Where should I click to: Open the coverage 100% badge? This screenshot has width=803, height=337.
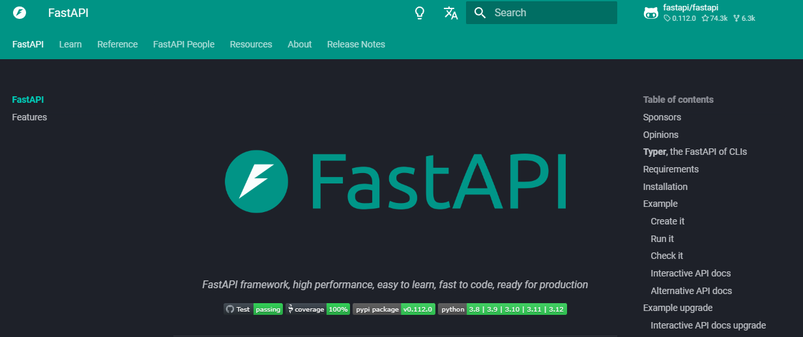coord(317,310)
